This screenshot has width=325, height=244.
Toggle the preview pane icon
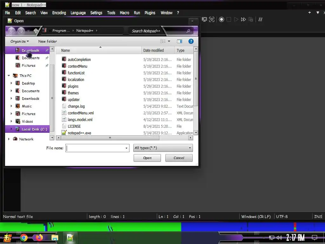pos(180,41)
